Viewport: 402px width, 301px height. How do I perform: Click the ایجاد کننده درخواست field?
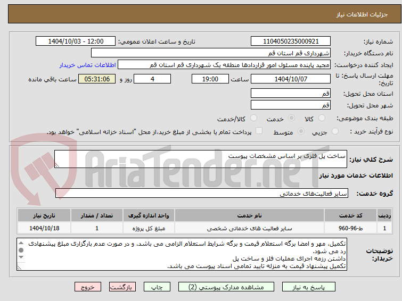[224, 65]
